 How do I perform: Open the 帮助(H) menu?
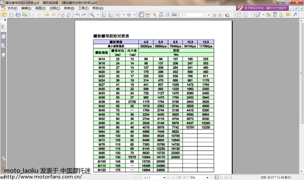[x=98, y=8]
